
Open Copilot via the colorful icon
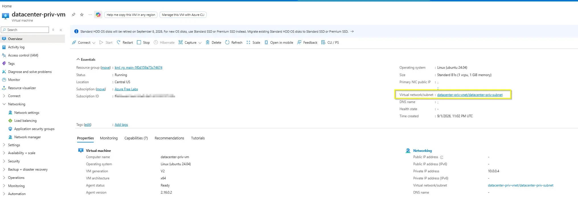98,15
